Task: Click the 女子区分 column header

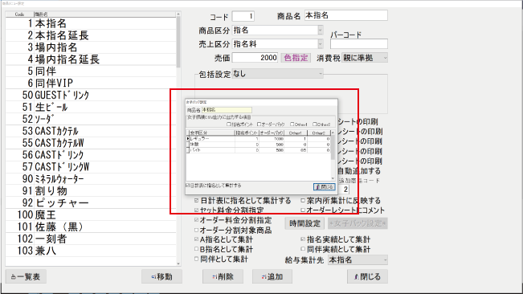Action: click(212, 133)
